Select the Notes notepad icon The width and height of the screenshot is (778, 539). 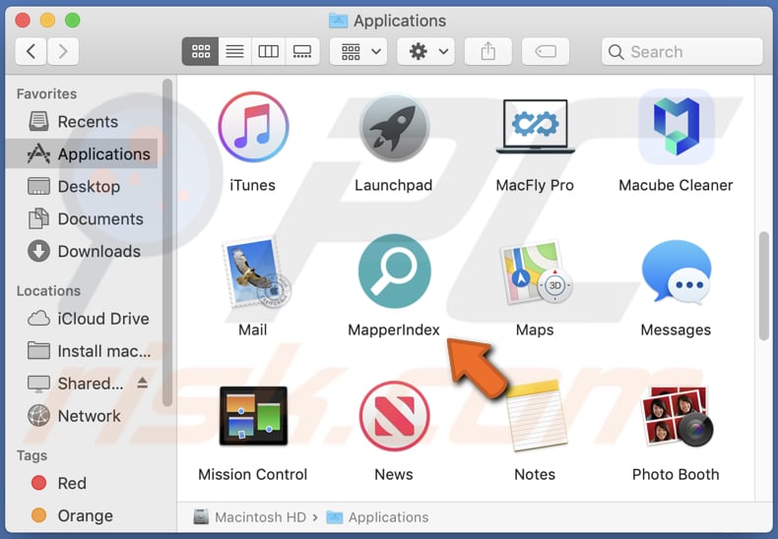coord(536,416)
